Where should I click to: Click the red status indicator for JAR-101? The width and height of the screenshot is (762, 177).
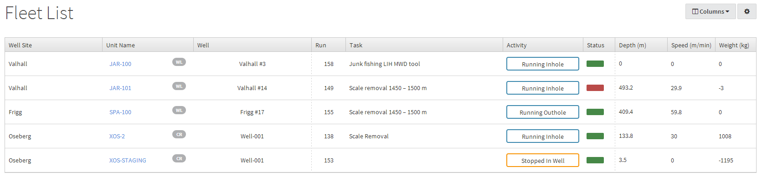pos(595,88)
